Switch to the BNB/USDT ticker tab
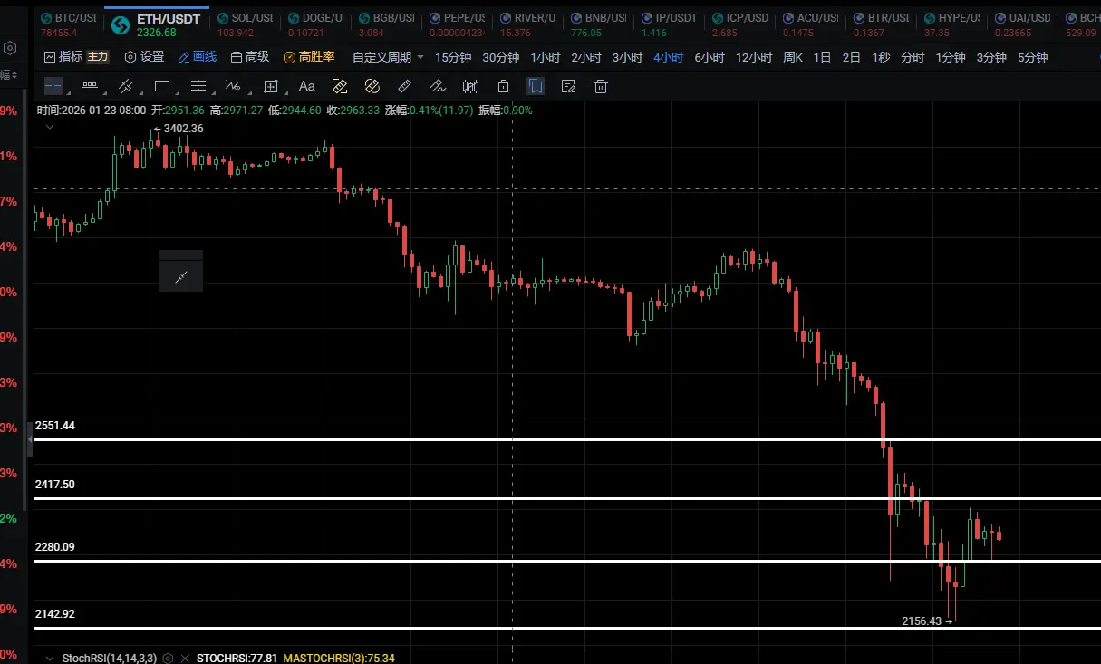Viewport: 1101px width, 664px height. pos(598,24)
